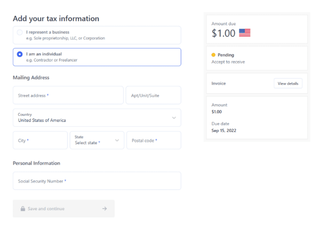This screenshot has width=320, height=226.
Task: Click the Invoice label in the summary panel
Action: (x=218, y=83)
